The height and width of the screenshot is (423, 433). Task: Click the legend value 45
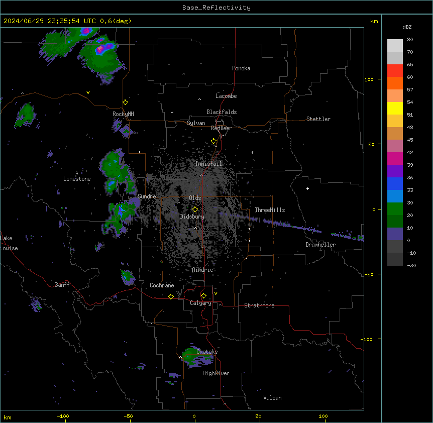[410, 140]
